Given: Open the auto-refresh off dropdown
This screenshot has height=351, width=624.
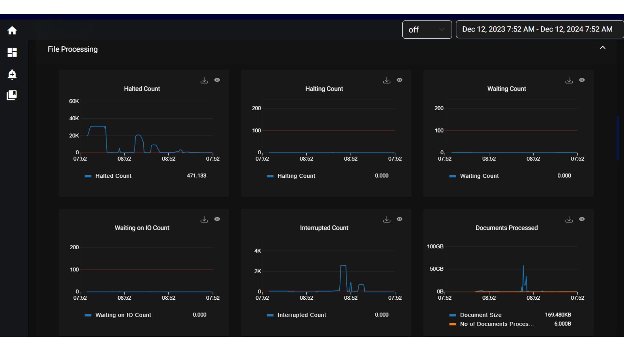Looking at the screenshot, I should tap(427, 29).
